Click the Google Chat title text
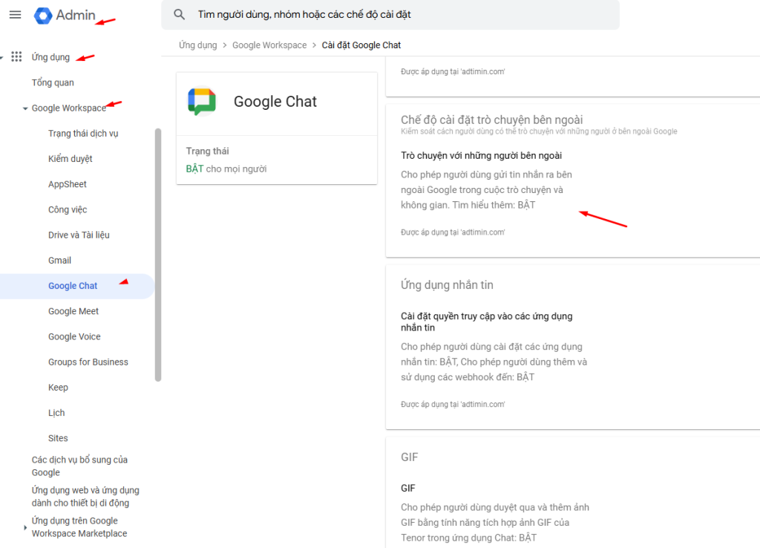 coord(275,101)
